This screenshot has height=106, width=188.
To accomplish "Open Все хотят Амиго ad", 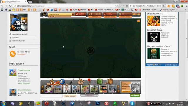I will [155, 30].
